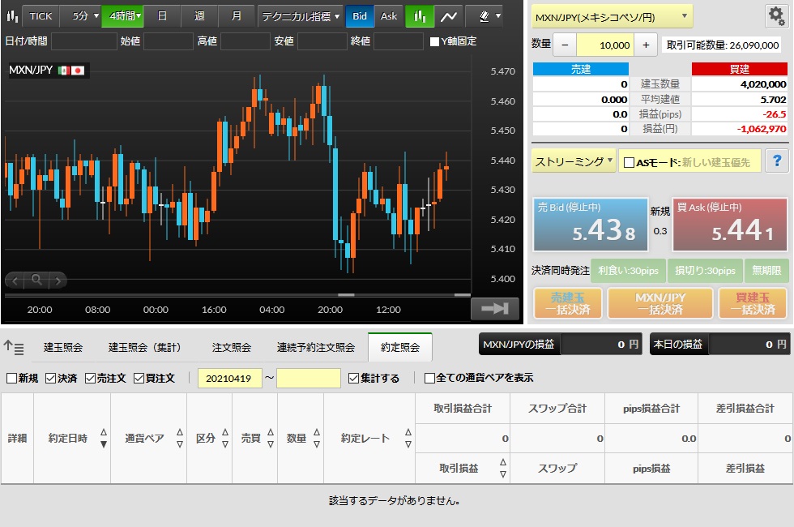Click the empty end date field
This screenshot has width=794, height=527.
[309, 378]
